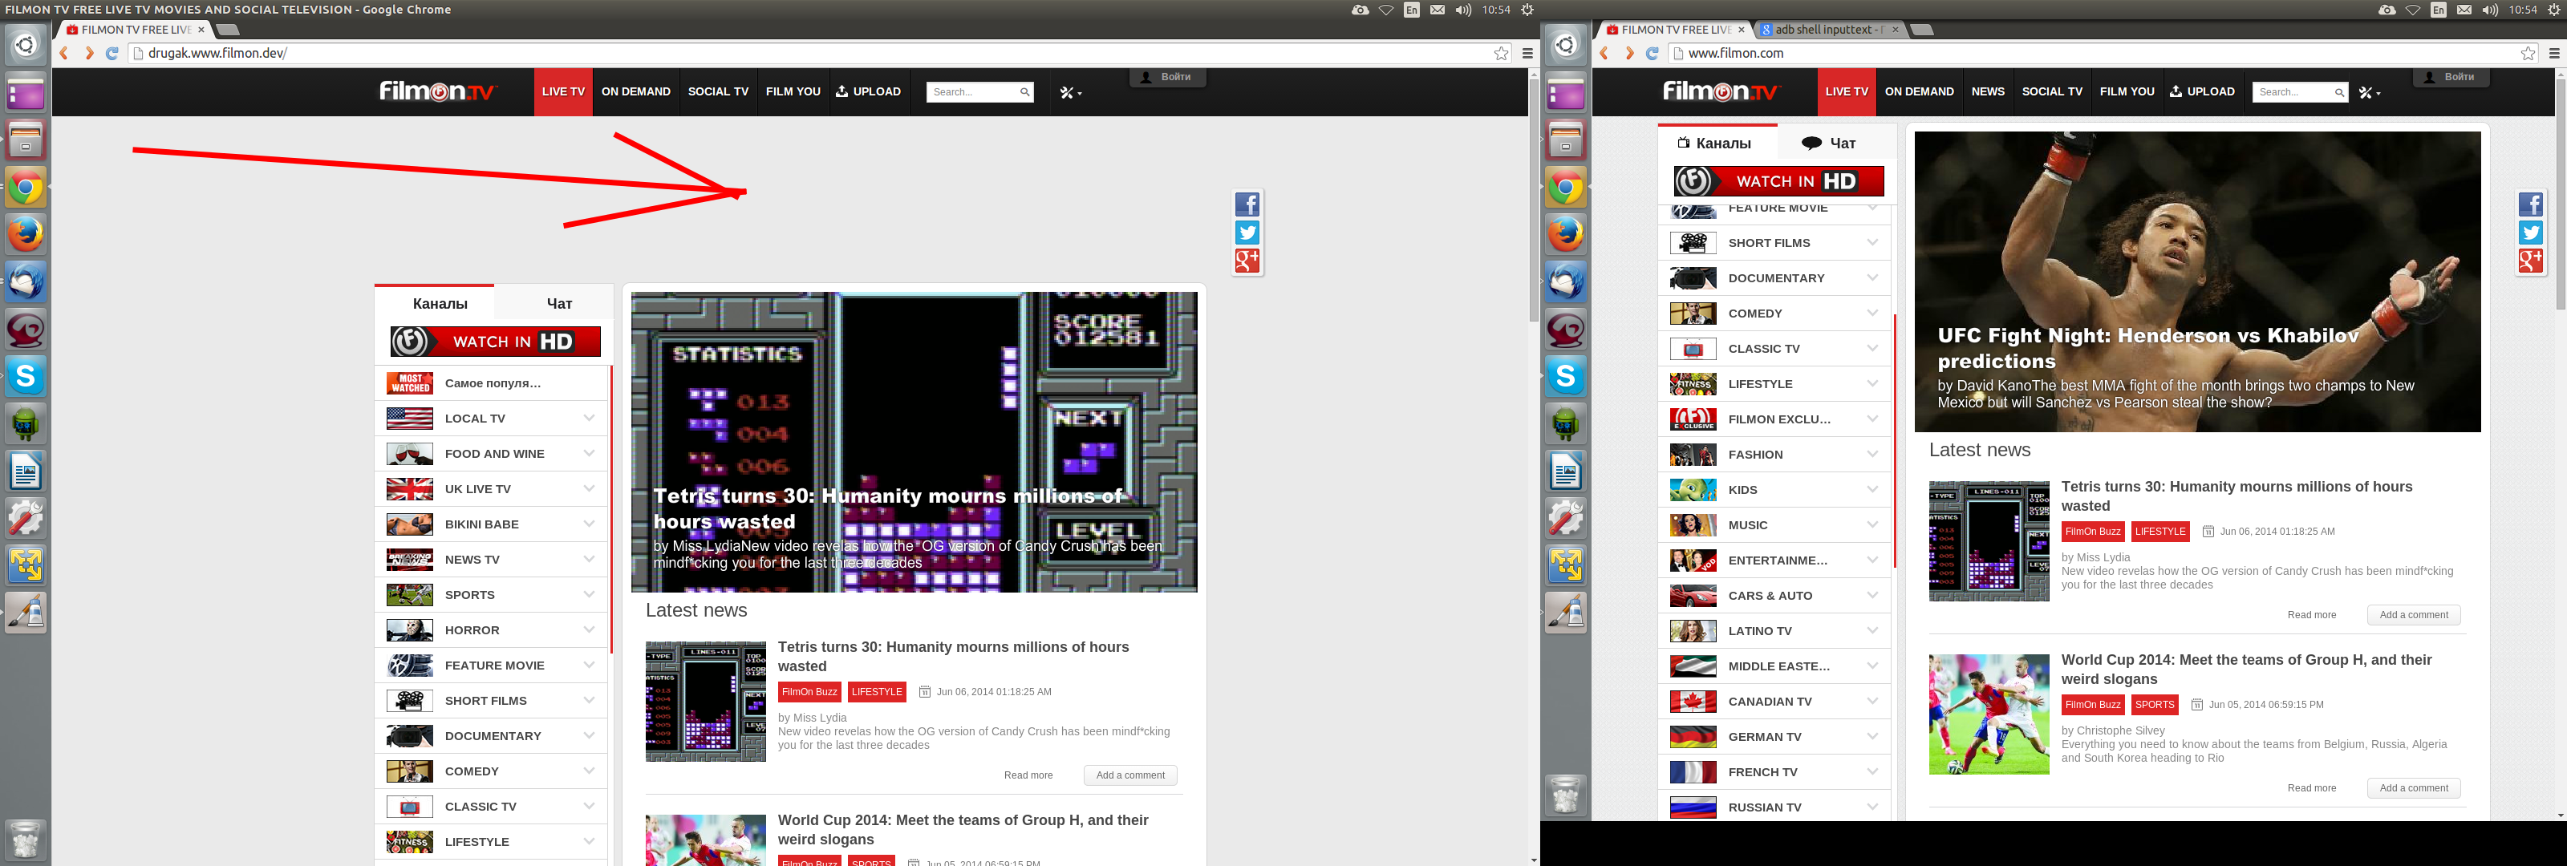Viewport: 2567px width, 866px height.
Task: Bookmark drugak.www.filmon.dev with the star icon
Action: click(x=1501, y=54)
